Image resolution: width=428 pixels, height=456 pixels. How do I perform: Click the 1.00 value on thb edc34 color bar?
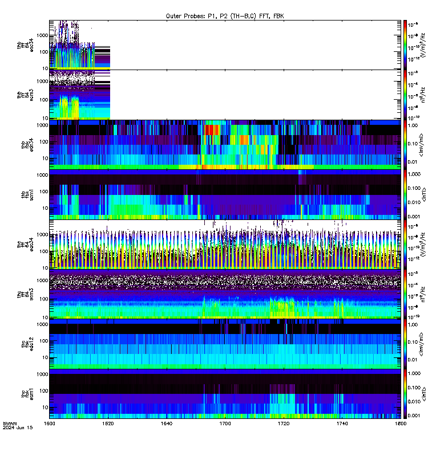point(413,125)
